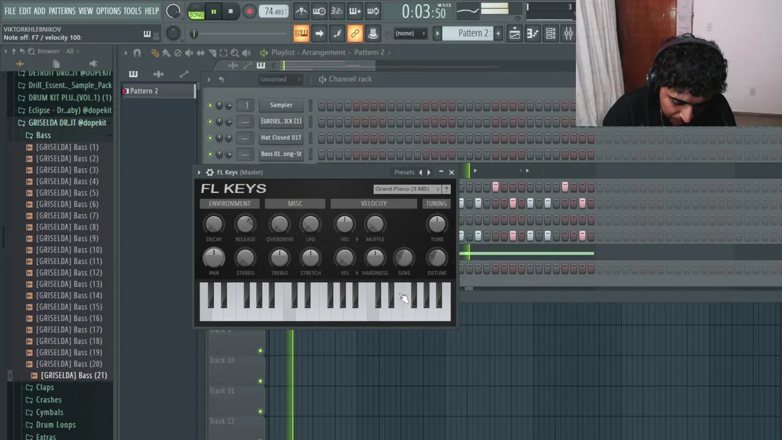Toggle the 3.2.1 countdown before recording
The width and height of the screenshot is (782, 440).
click(337, 11)
